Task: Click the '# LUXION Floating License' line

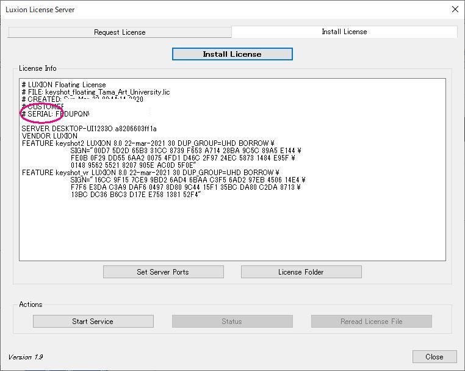Action: pyautogui.click(x=63, y=85)
